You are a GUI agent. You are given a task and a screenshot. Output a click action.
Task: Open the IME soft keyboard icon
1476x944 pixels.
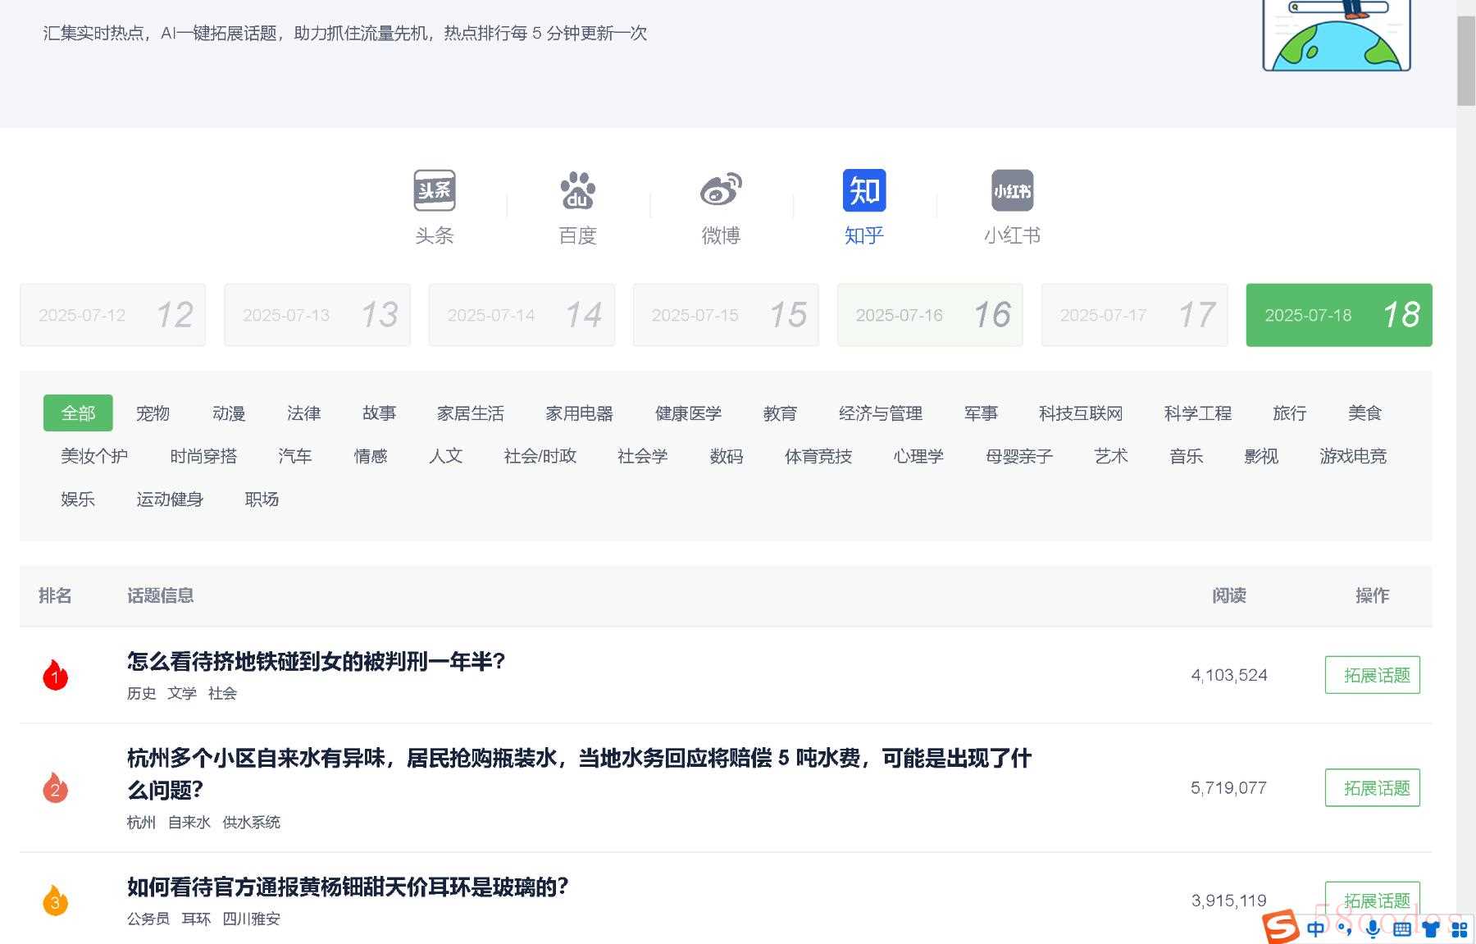pos(1402,929)
